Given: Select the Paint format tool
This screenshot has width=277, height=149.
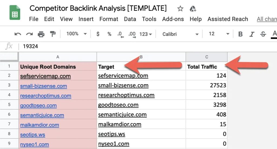Looking at the screenshot, I should [53, 34].
